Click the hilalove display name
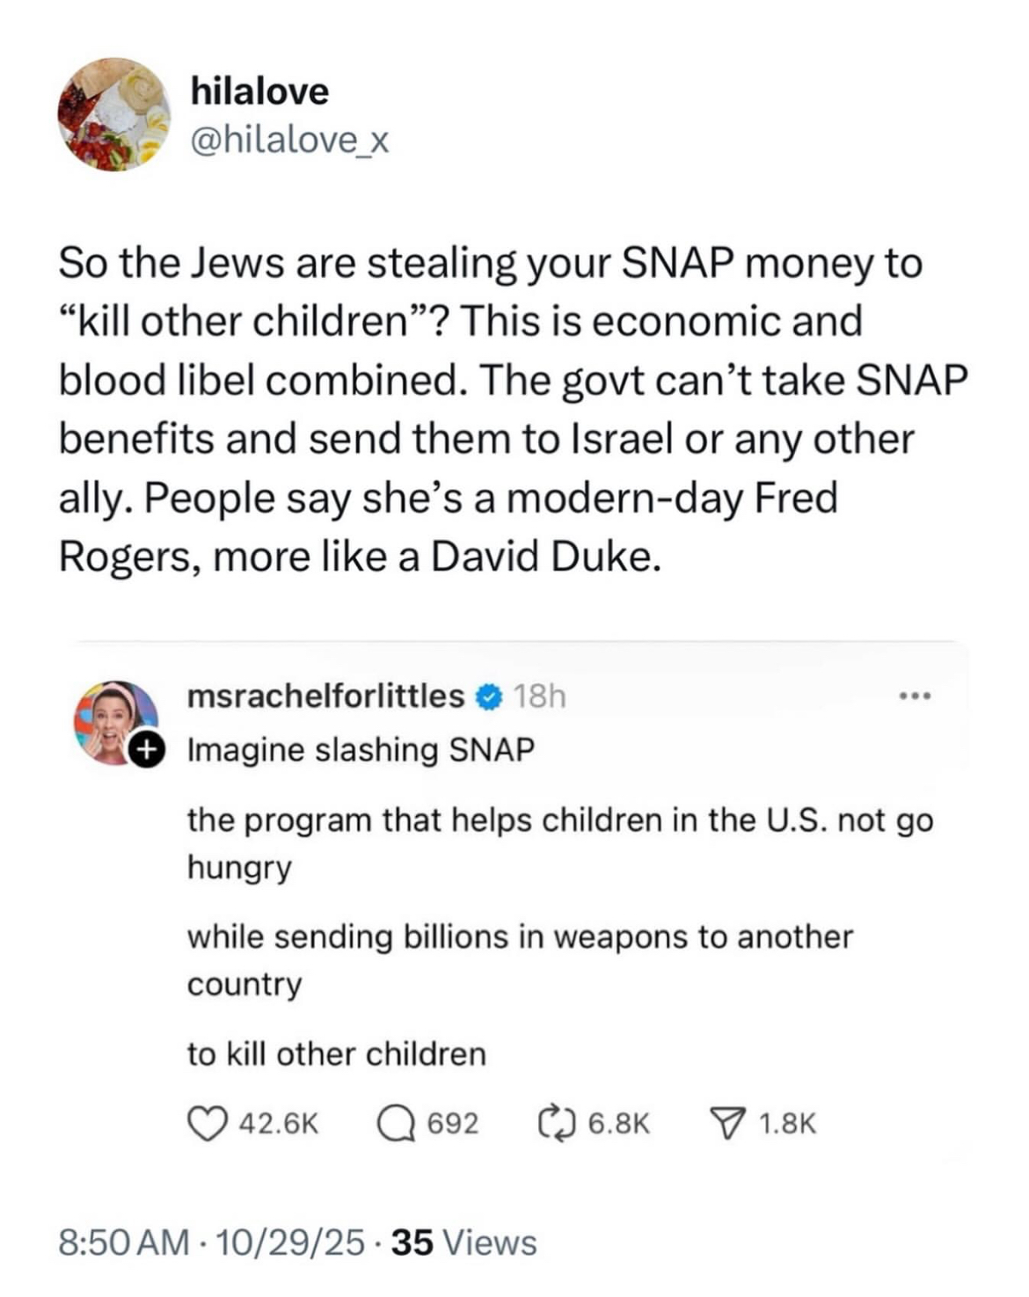1029x1297 pixels. (x=260, y=91)
